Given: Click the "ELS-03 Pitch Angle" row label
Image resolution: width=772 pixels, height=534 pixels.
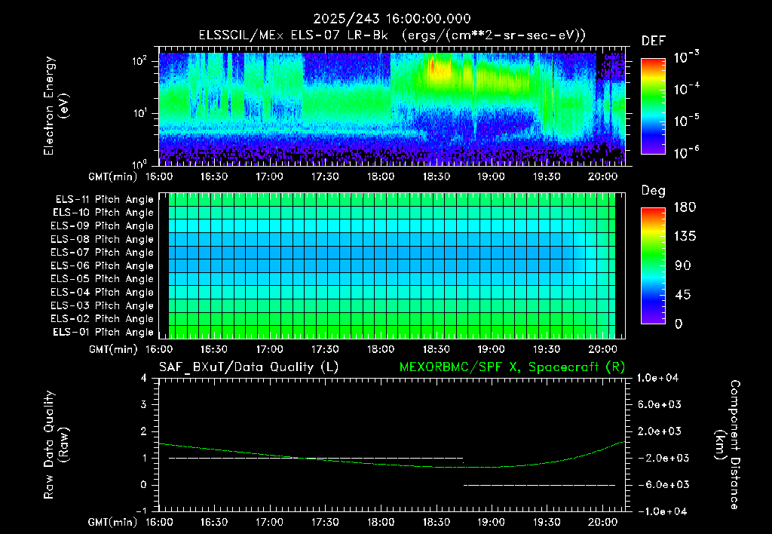Looking at the screenshot, I should point(102,305).
